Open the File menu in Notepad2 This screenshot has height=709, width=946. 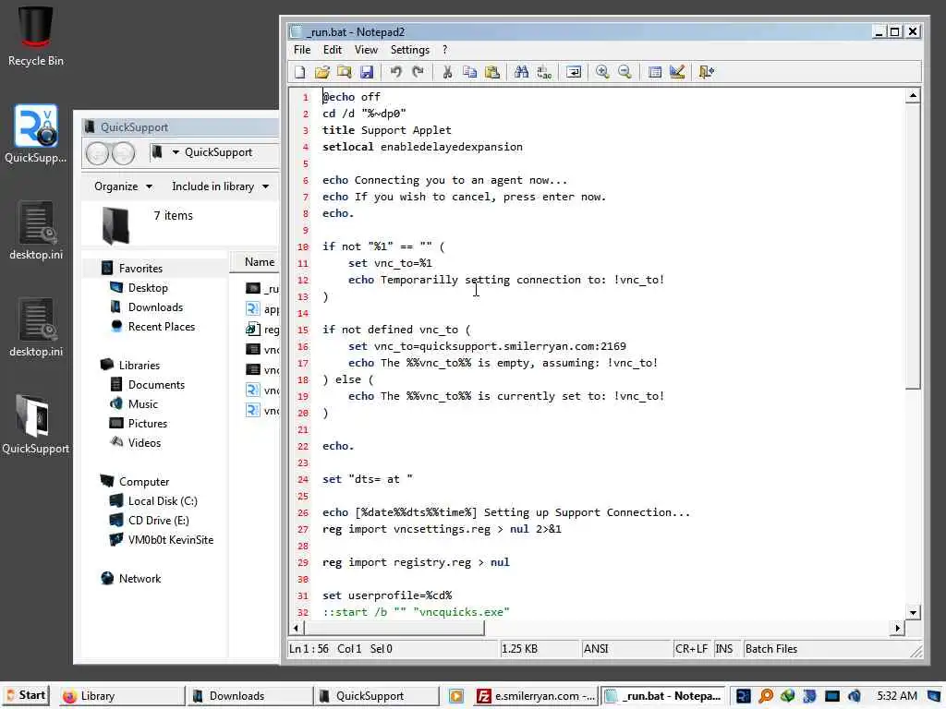(302, 50)
